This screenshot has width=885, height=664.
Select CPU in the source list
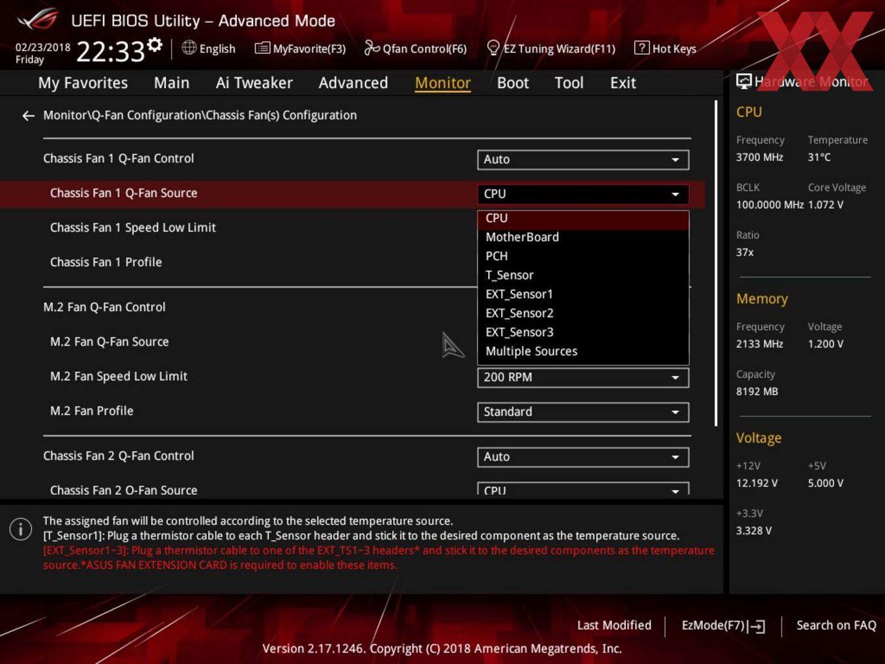coord(583,219)
